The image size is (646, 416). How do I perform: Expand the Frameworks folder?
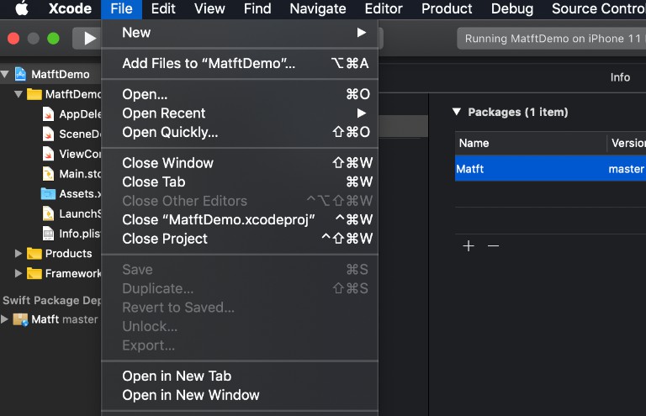[x=19, y=273]
